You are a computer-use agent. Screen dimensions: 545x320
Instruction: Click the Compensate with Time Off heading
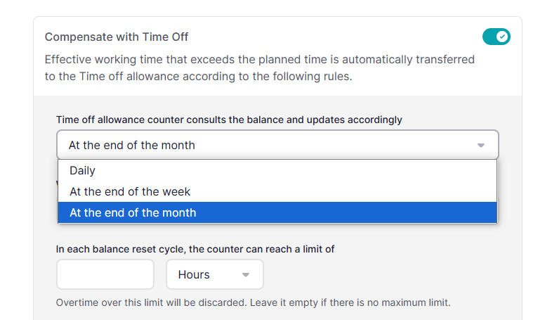pyautogui.click(x=117, y=37)
